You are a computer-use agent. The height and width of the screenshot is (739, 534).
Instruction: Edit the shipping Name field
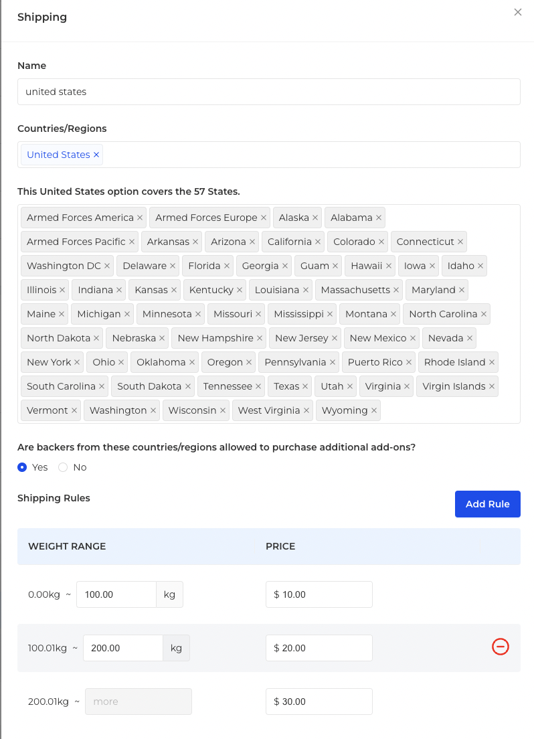tap(268, 92)
